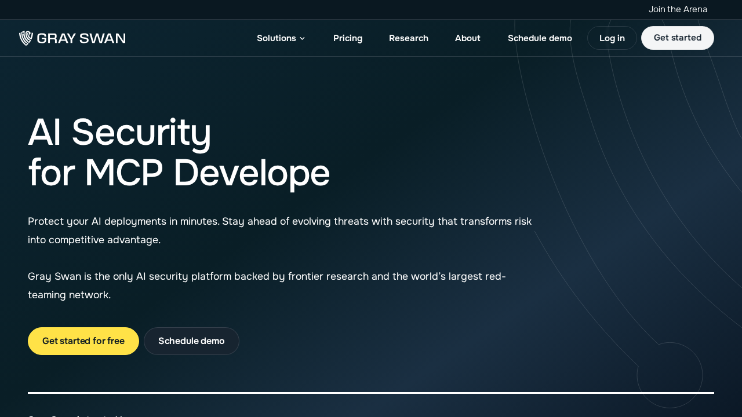This screenshot has height=417, width=742.
Task: Click the yellow Get started for free button
Action: [83, 341]
